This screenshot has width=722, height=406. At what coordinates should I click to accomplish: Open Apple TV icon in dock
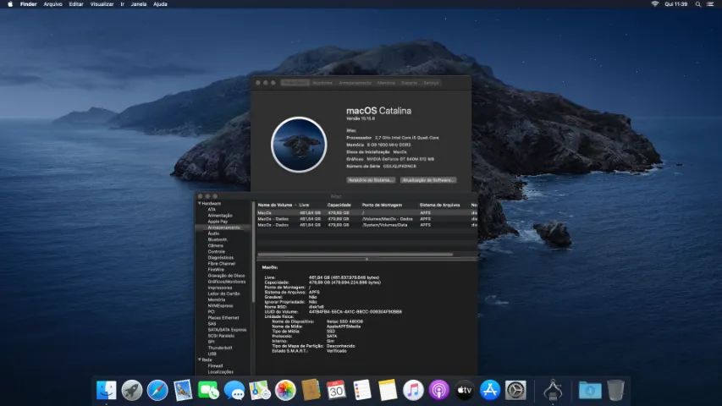pyautogui.click(x=464, y=390)
